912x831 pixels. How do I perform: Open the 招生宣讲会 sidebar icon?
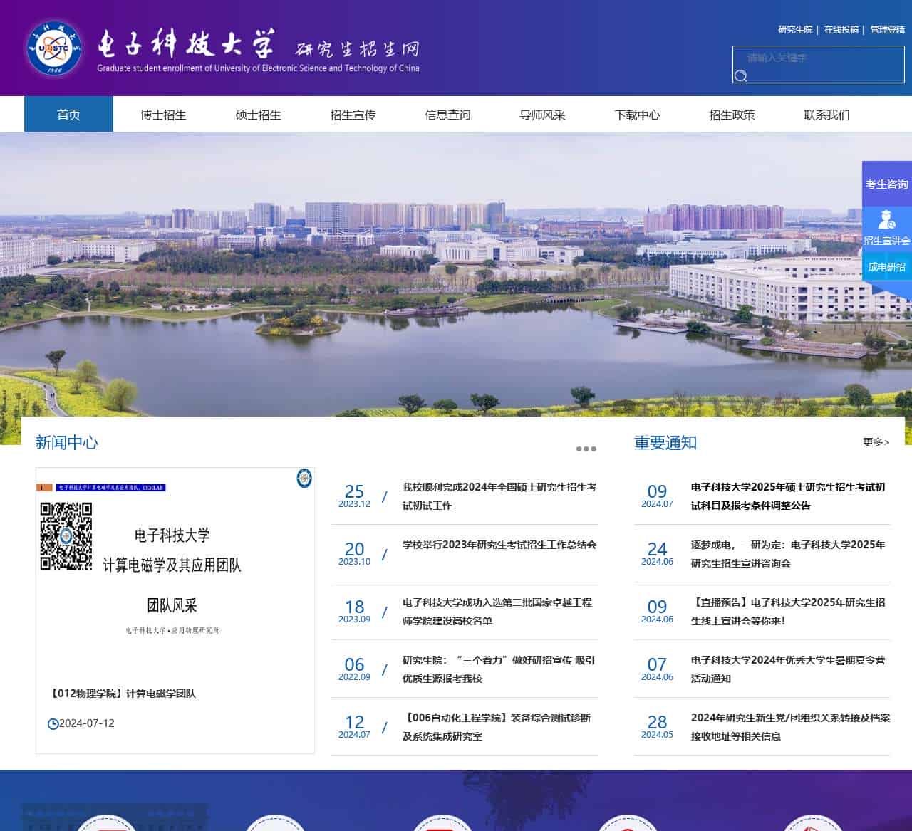coord(887,228)
